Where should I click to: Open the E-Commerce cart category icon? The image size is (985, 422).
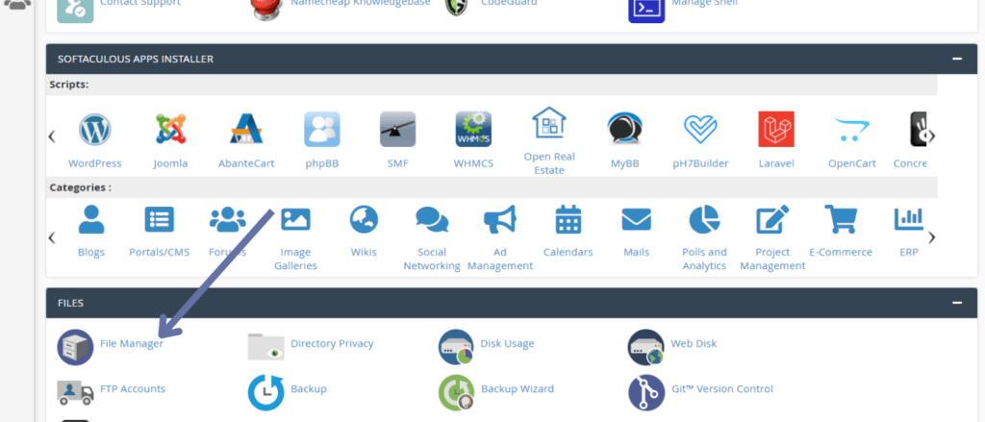click(841, 220)
